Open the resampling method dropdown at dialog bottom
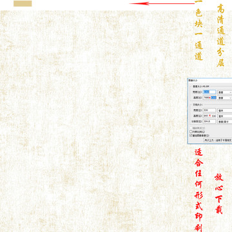 pos(218,140)
